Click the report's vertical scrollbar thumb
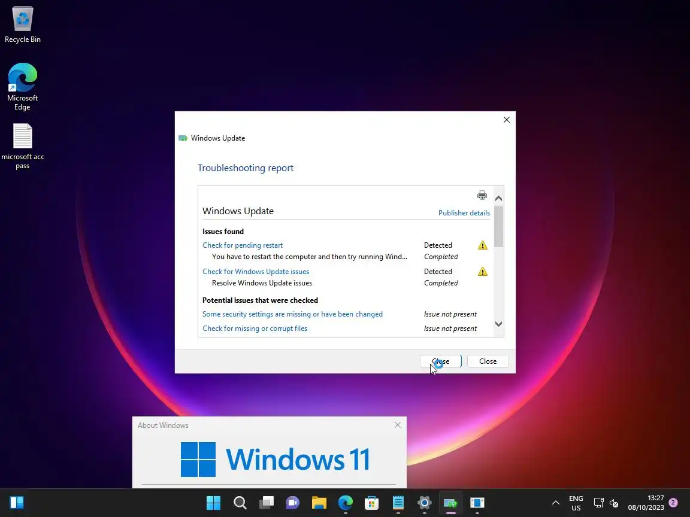 pos(498,226)
